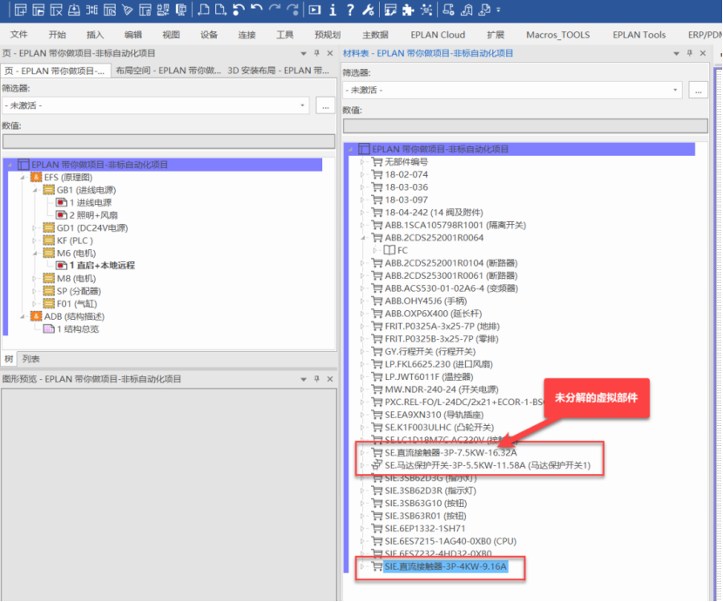Viewport: 723px width, 602px height.
Task: Open the filter dropdown in the page navigator
Action: tap(302, 105)
